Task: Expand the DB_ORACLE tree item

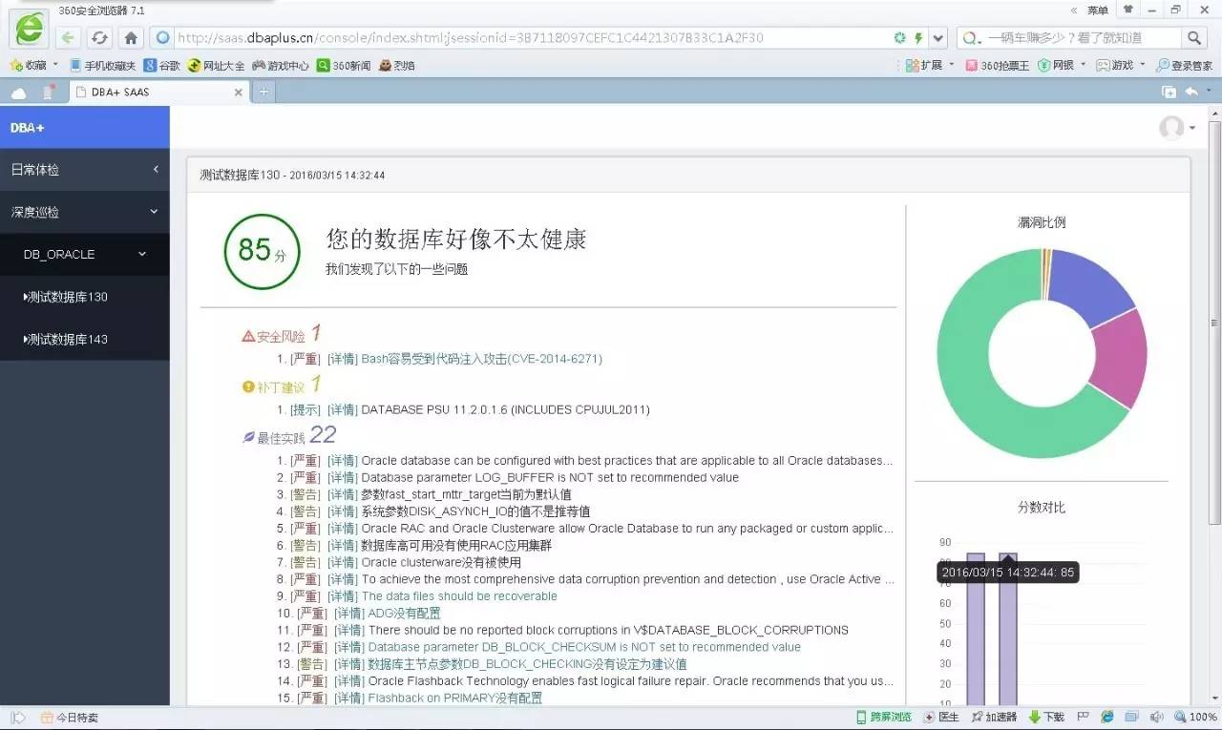Action: click(85, 254)
